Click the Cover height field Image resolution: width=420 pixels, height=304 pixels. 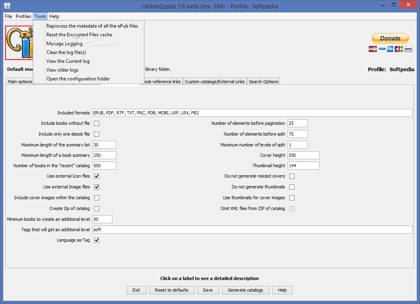coord(304,155)
